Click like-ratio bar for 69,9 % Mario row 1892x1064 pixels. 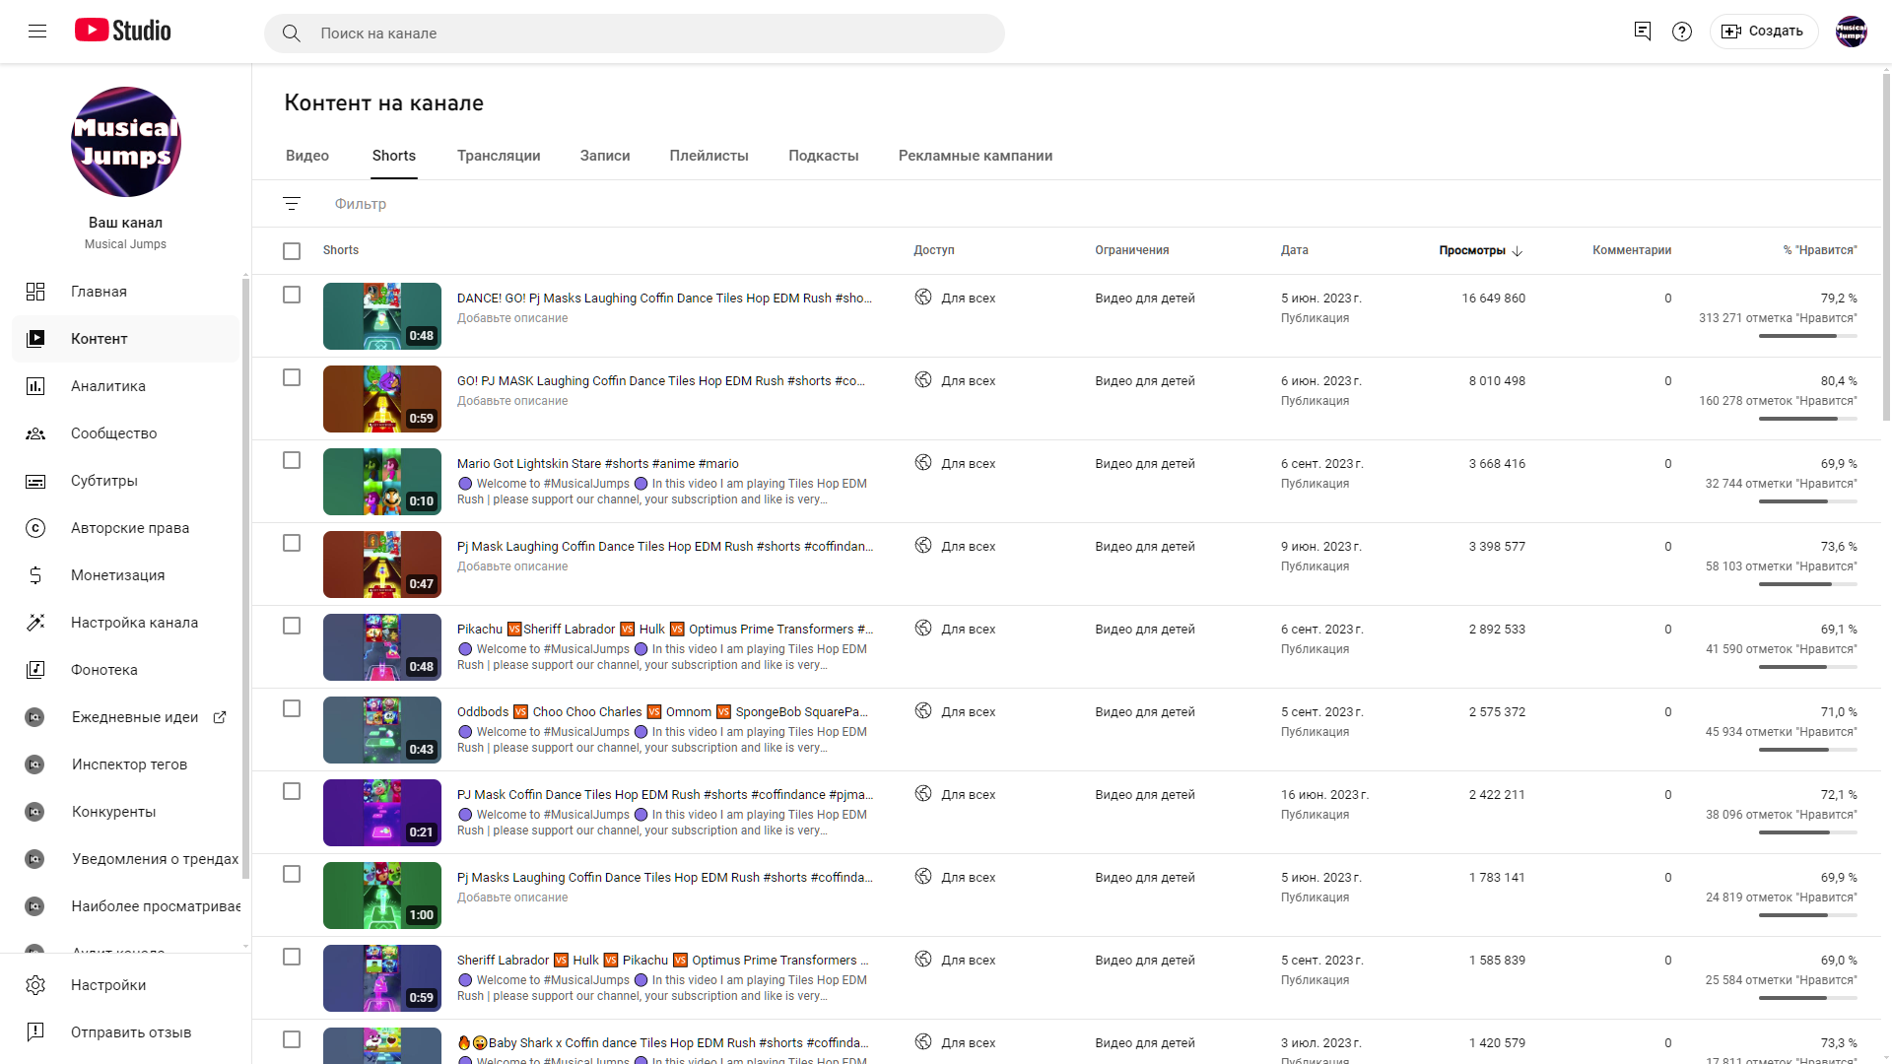click(x=1808, y=501)
